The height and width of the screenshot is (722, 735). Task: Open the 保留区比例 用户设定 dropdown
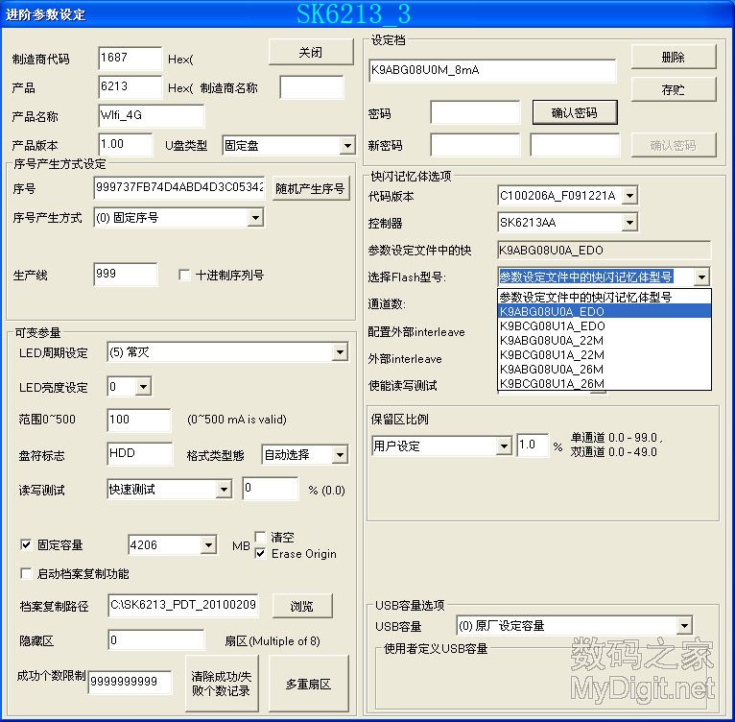coord(504,445)
